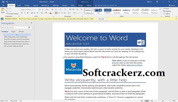Image resolution: width=178 pixels, height=102 pixels.
Task: Set Center paragraph alignment
Action: click(59, 13)
